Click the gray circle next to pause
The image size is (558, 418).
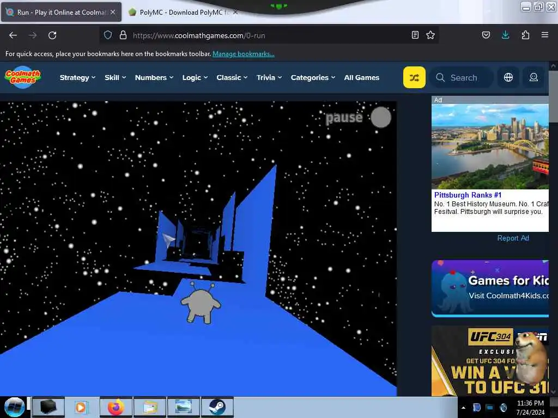point(381,118)
